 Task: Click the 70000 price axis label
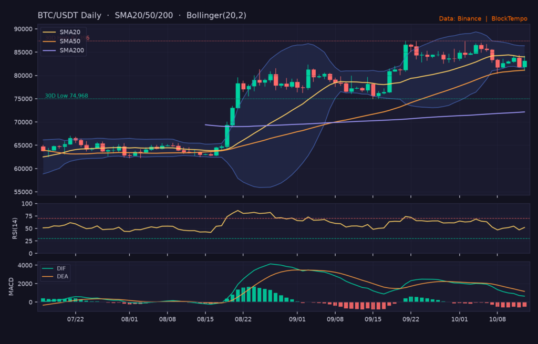pyautogui.click(x=23, y=122)
